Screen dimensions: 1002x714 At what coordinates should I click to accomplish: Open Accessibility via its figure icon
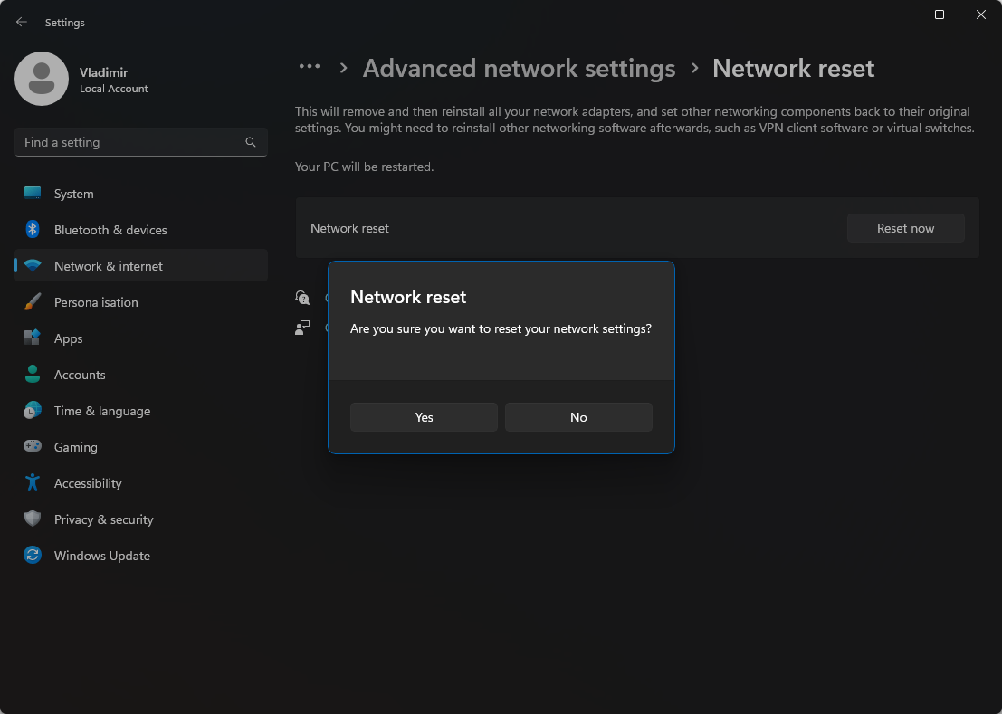[x=33, y=483]
